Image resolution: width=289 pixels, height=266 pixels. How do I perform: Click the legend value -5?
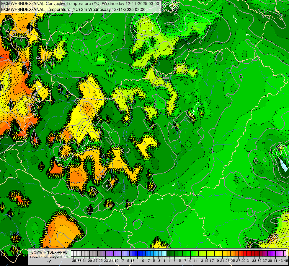153,261
